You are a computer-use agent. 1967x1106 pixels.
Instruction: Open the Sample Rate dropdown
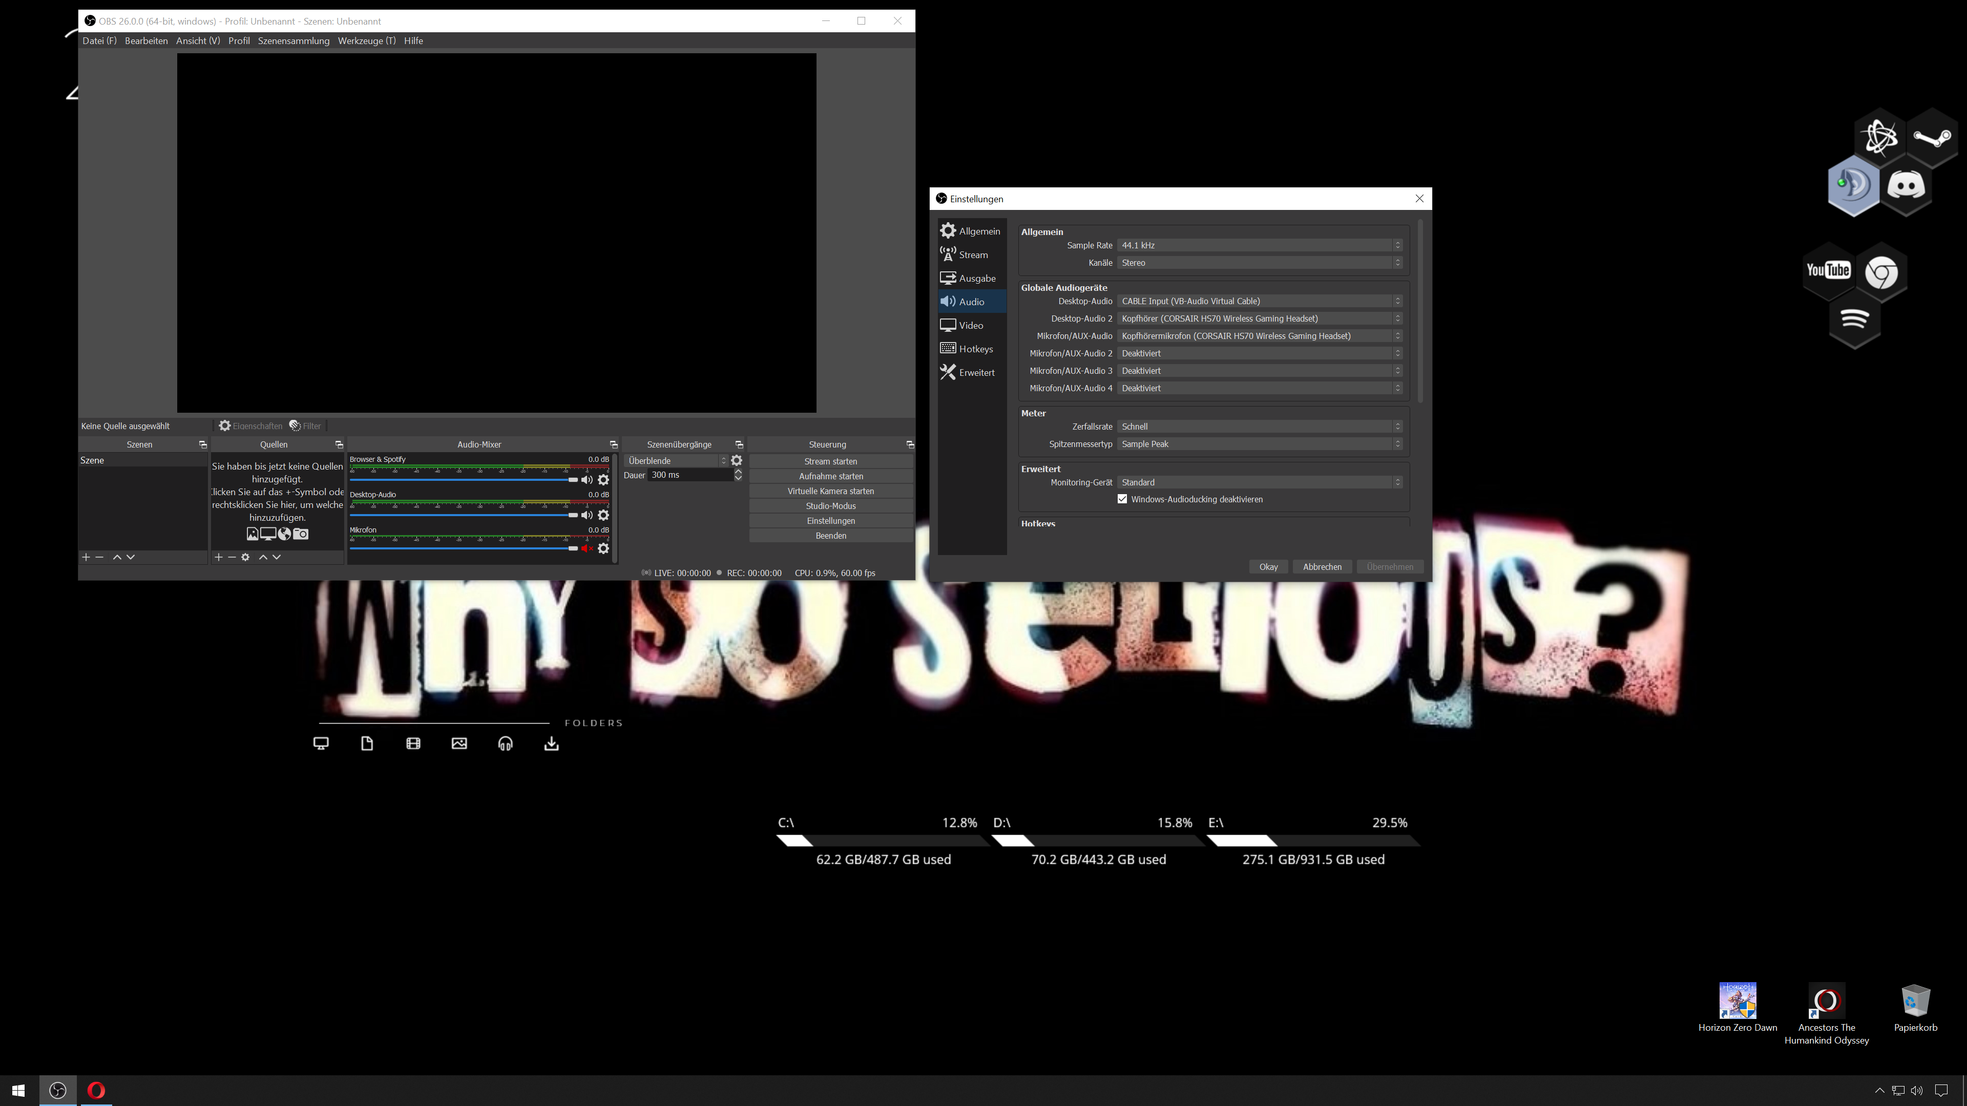pyautogui.click(x=1259, y=245)
